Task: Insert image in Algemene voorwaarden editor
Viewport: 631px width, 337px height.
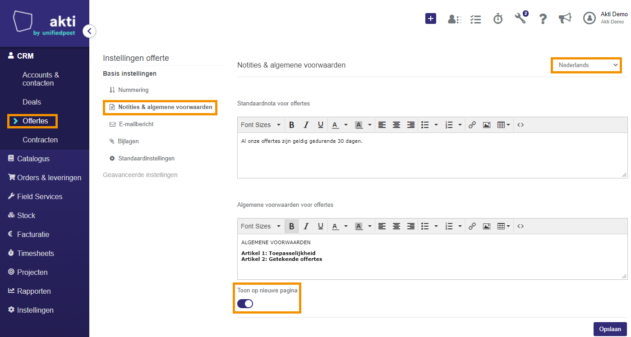Action: [x=487, y=226]
